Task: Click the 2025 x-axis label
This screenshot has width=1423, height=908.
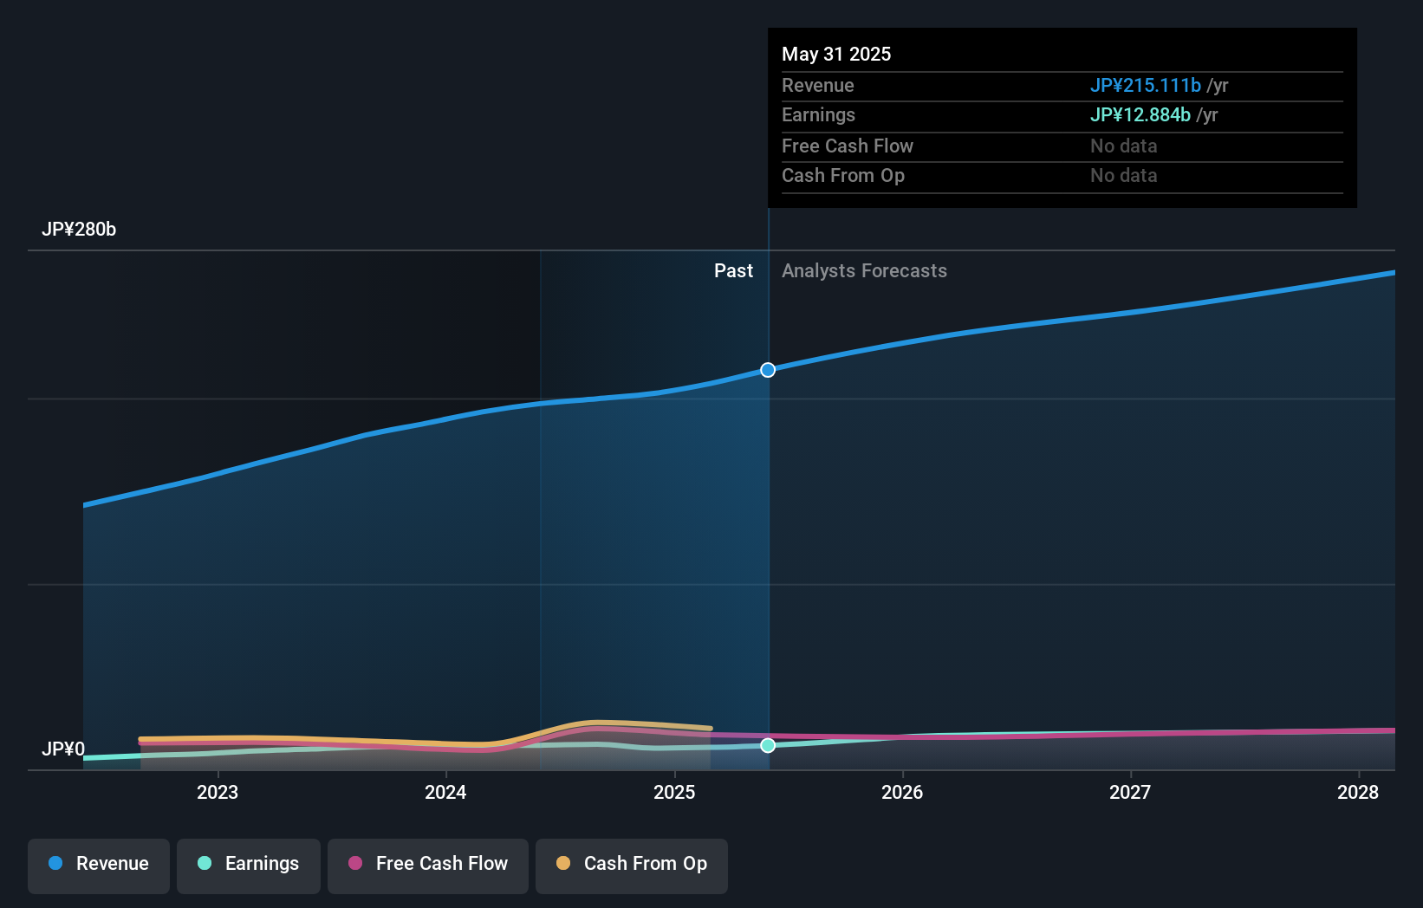Action: 674,792
